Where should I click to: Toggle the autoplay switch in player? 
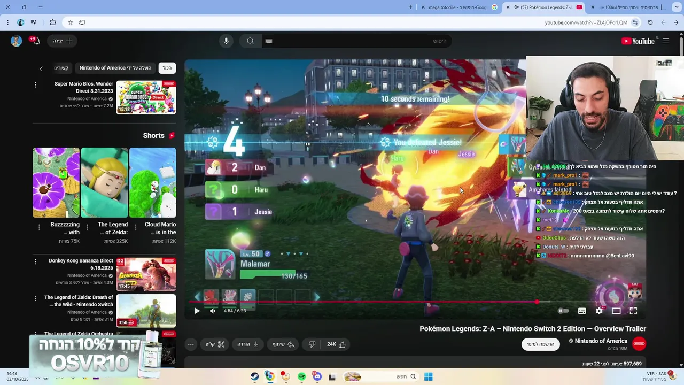563,311
